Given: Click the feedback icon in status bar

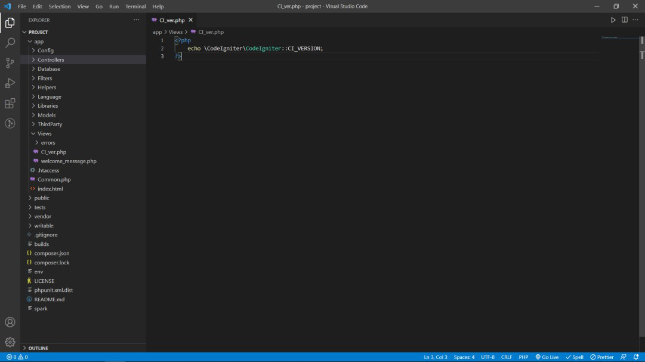Looking at the screenshot, I should (624, 357).
